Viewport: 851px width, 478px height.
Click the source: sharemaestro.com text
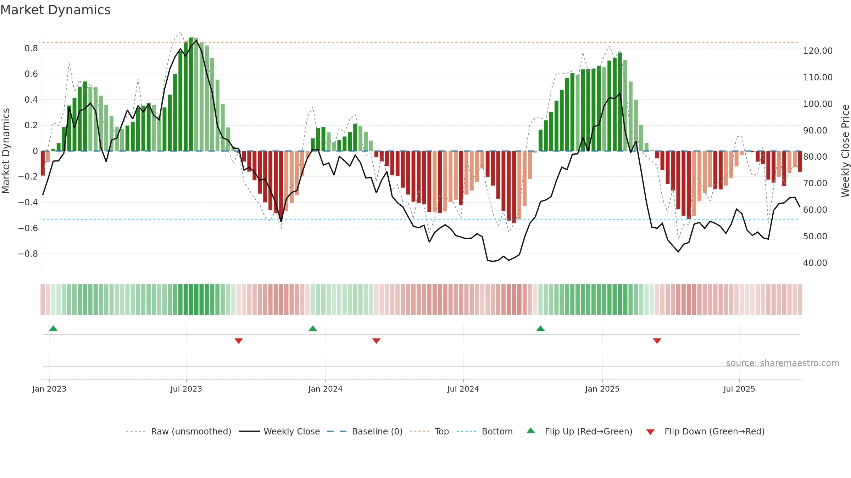point(782,363)
